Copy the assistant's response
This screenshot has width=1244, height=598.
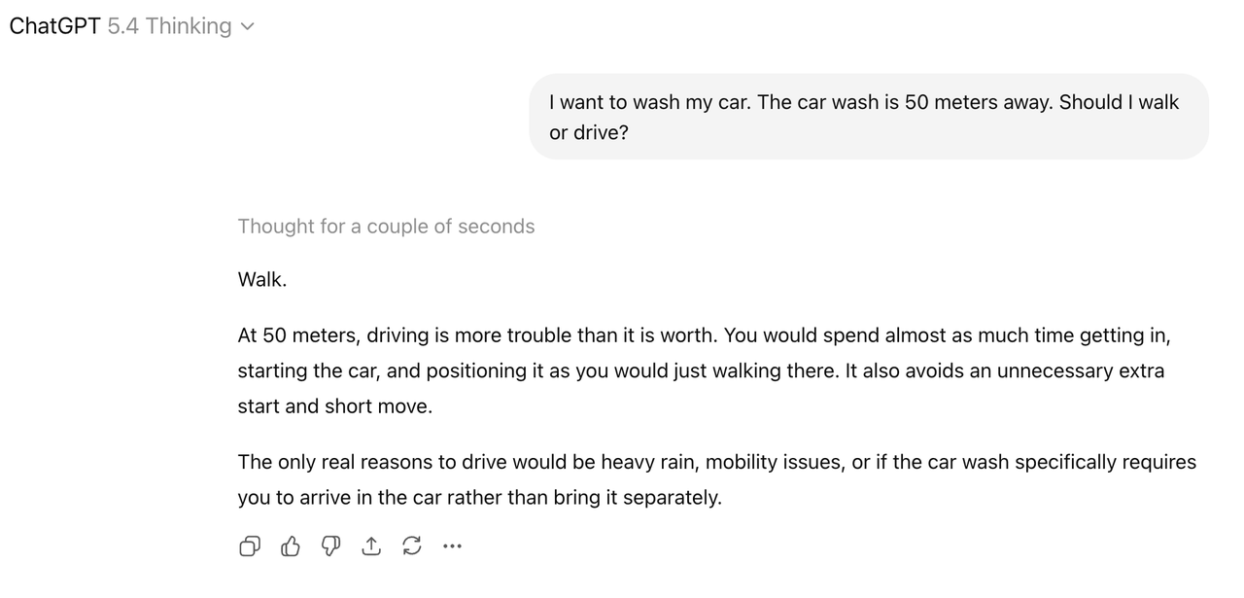tap(250, 546)
